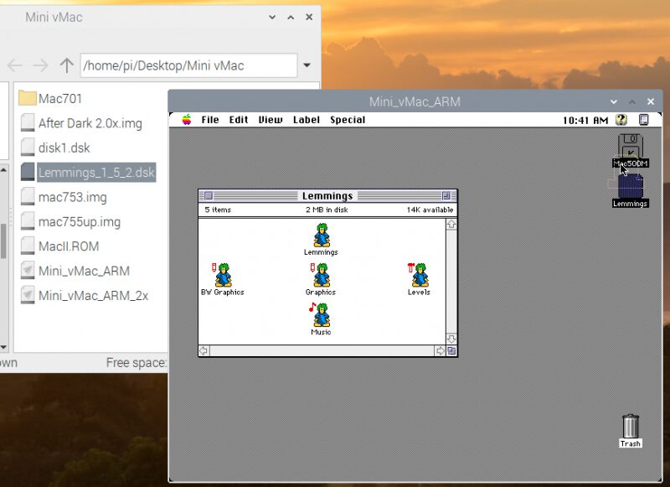Open the View menu
Viewport: 670px width, 487px height.
(x=270, y=120)
